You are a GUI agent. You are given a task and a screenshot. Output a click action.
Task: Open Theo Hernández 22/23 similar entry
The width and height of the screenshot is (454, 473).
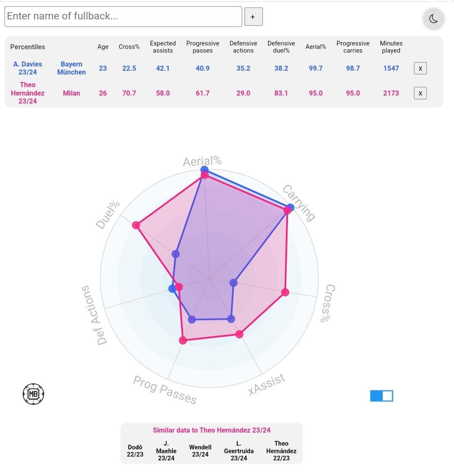click(x=281, y=451)
